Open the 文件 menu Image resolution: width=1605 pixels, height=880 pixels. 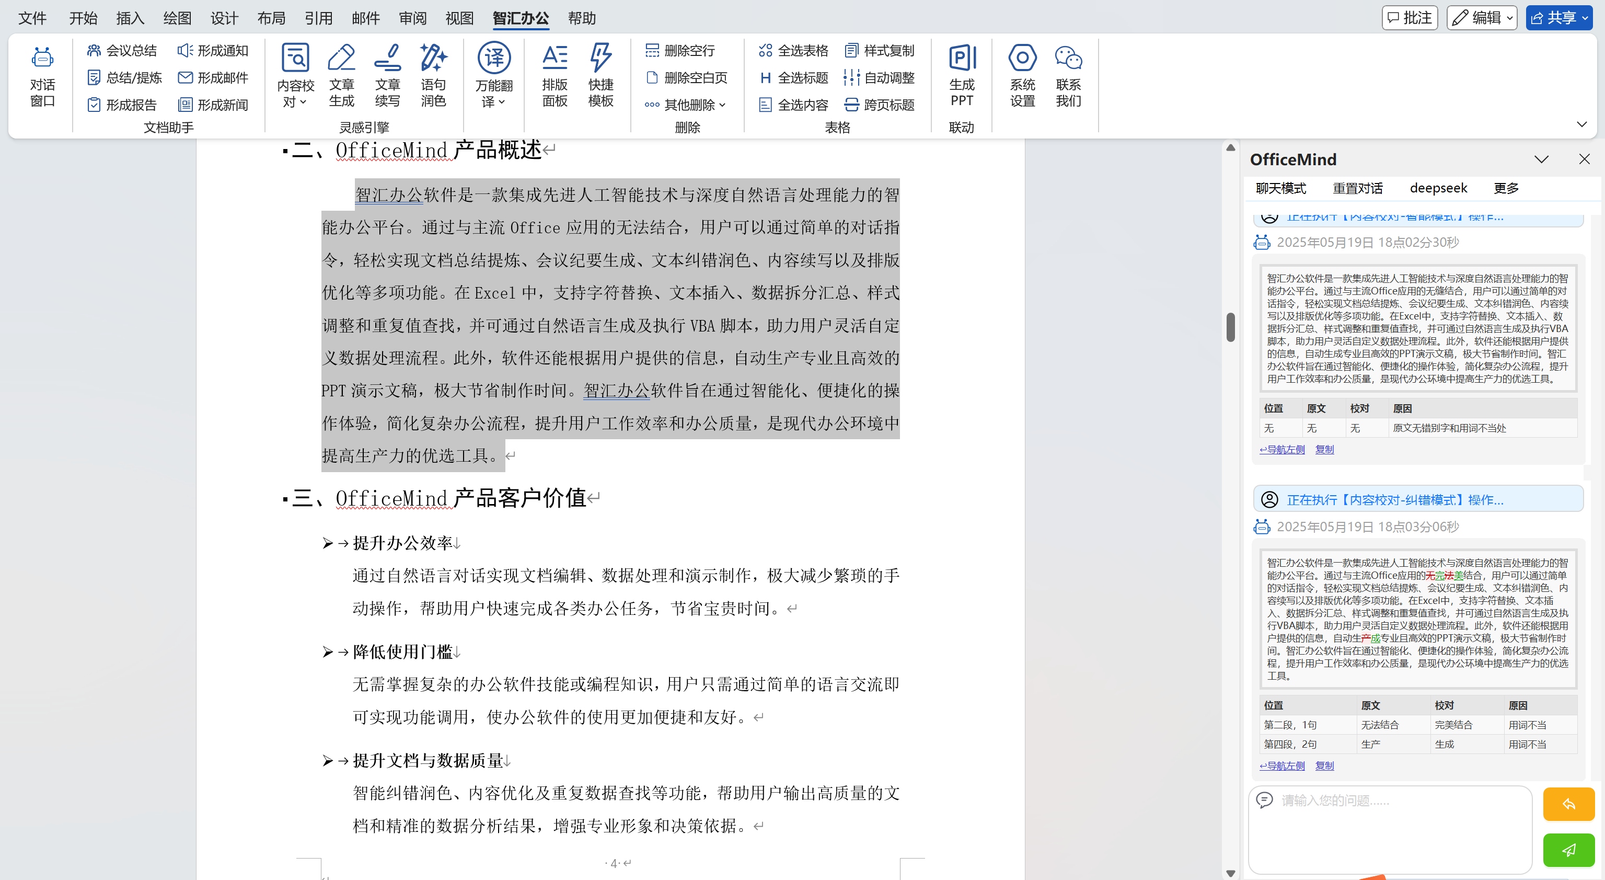click(x=32, y=18)
